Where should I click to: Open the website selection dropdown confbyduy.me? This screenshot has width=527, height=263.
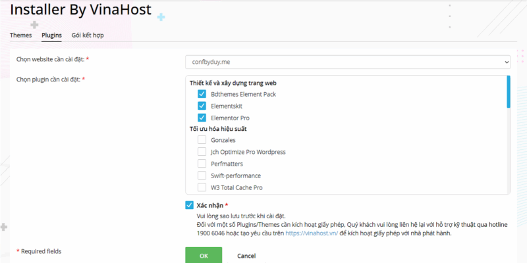[348, 62]
